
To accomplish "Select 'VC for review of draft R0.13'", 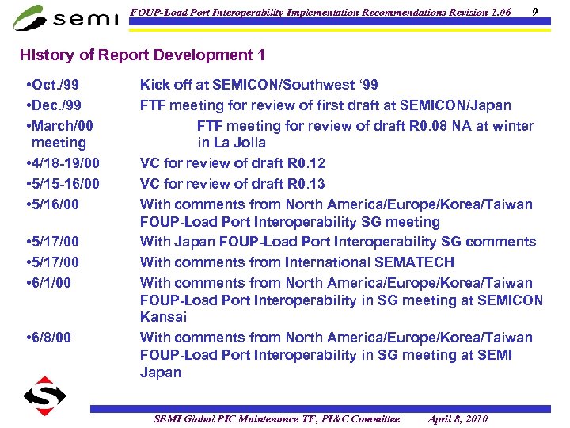I will click(232, 184).
